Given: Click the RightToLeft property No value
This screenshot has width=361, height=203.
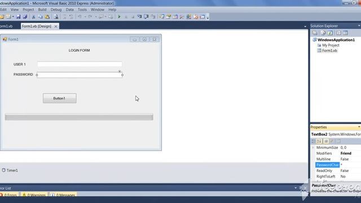Looking at the screenshot, I should coord(343,176).
